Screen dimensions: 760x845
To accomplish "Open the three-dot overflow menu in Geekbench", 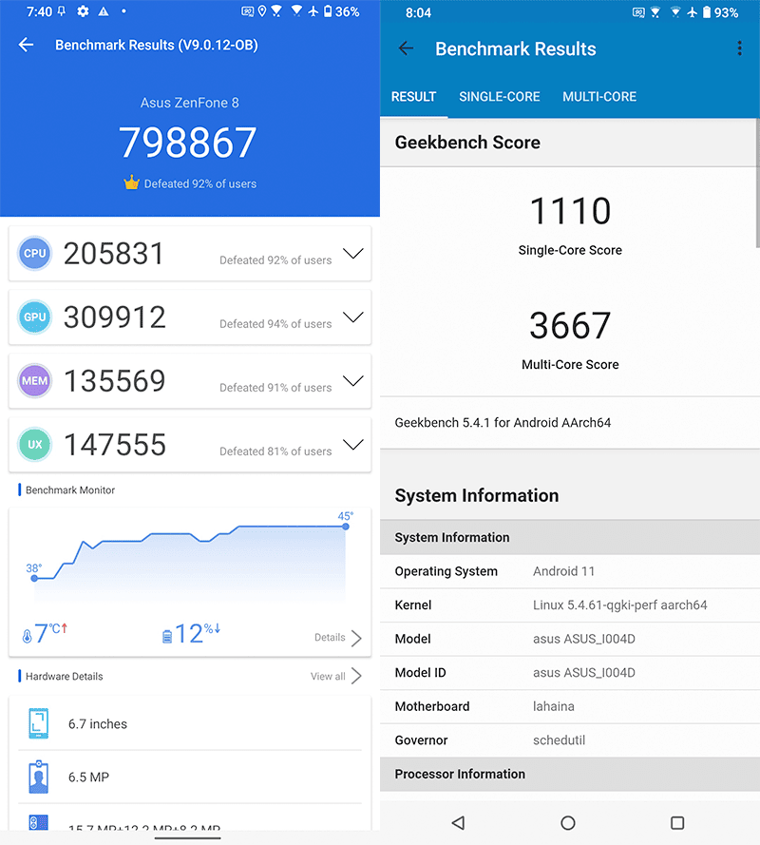I will [x=739, y=48].
